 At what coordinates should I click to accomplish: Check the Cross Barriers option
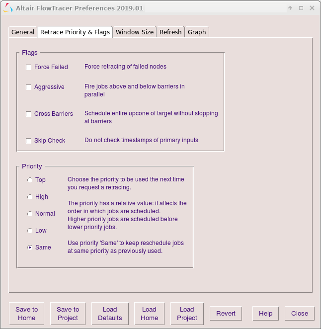[29, 114]
